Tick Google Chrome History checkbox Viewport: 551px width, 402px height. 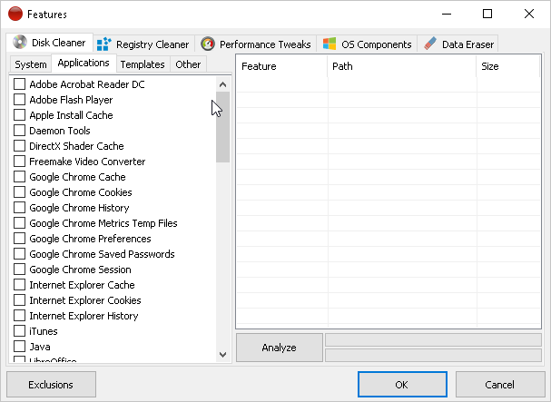(19, 208)
